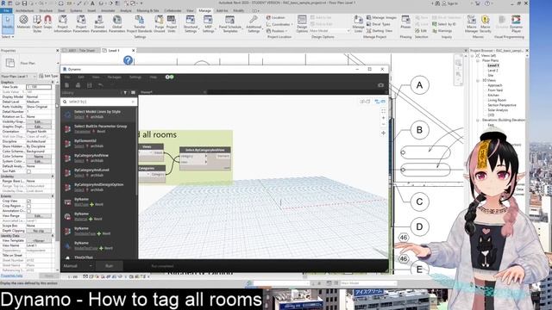Open Manage Links dialog
This screenshot has width=552, height=310.
(x=358, y=23)
